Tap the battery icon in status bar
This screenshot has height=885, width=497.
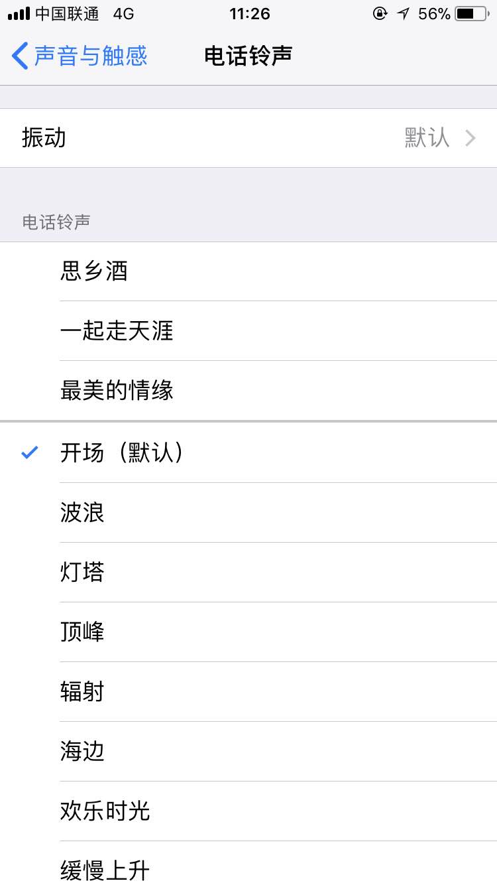(x=471, y=13)
